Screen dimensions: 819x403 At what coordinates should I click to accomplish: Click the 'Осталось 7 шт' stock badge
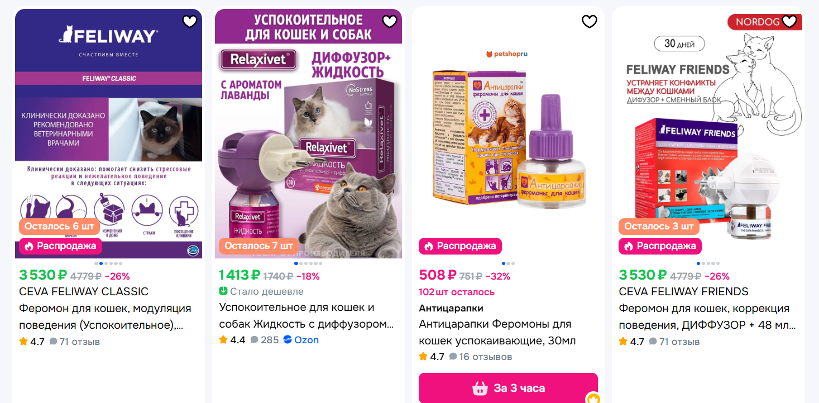coord(258,246)
